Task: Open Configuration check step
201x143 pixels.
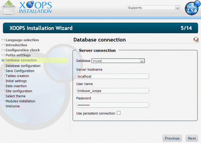Action: click(x=23, y=50)
